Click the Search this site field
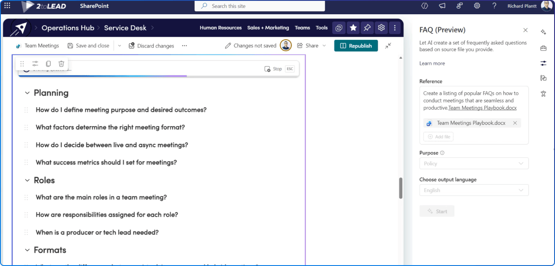555x266 pixels. (x=259, y=6)
